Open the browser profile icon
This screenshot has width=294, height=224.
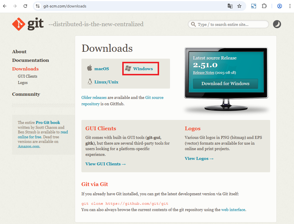(280, 6)
